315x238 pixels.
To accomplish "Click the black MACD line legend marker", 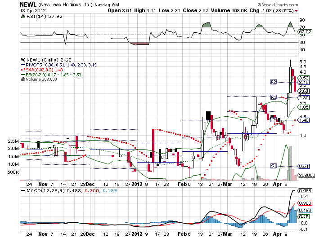I will [23, 190].
